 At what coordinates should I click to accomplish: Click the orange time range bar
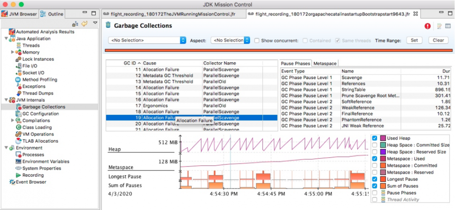279,50
